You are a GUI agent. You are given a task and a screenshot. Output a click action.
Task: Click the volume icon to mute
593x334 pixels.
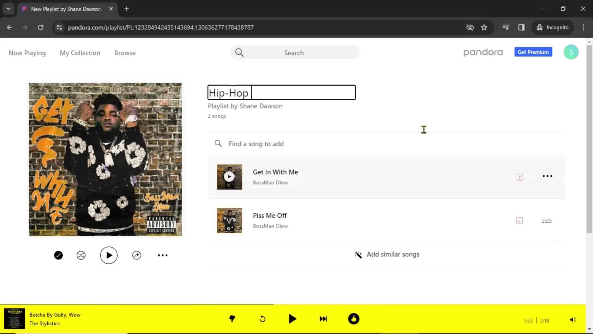point(573,319)
